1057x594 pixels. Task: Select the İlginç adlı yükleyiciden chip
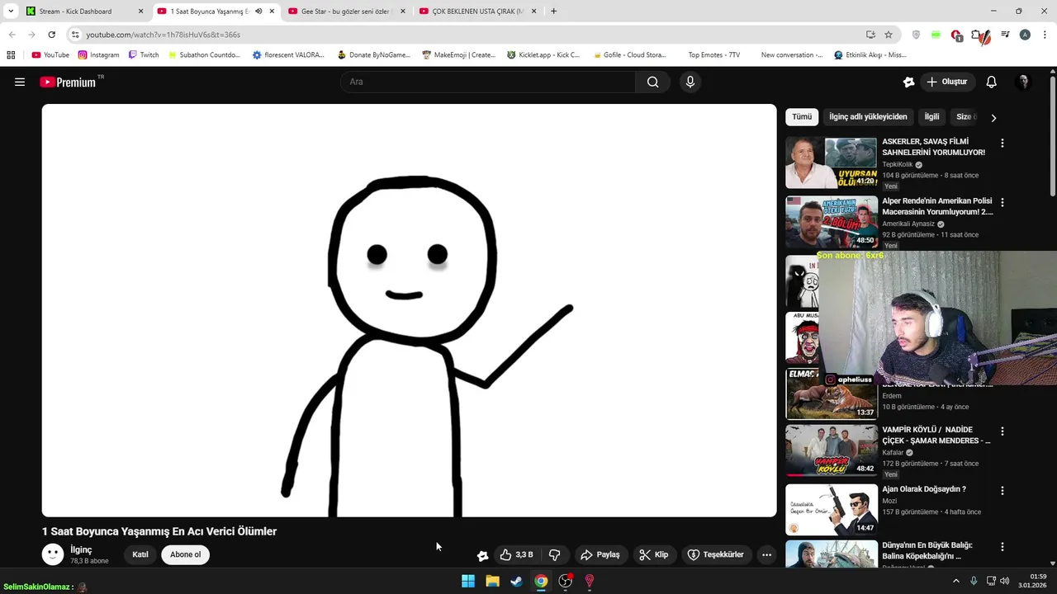(868, 117)
